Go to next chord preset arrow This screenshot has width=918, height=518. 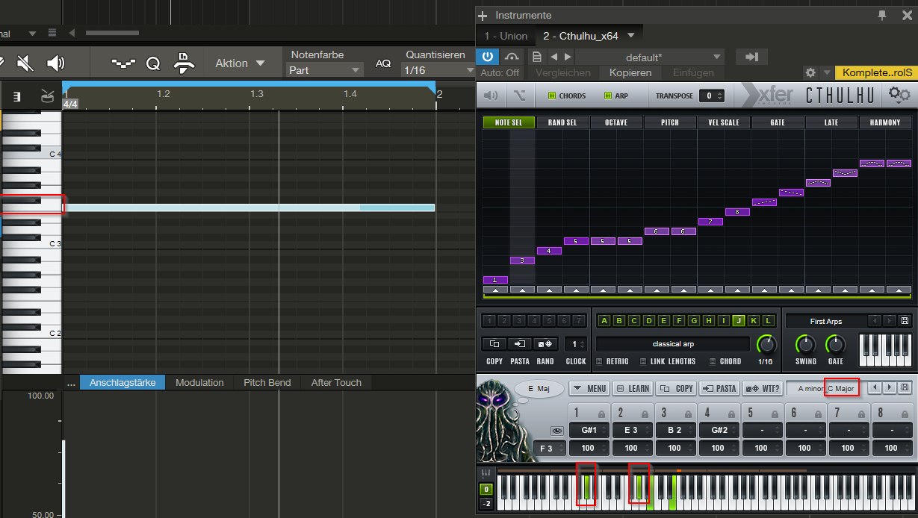point(889,388)
